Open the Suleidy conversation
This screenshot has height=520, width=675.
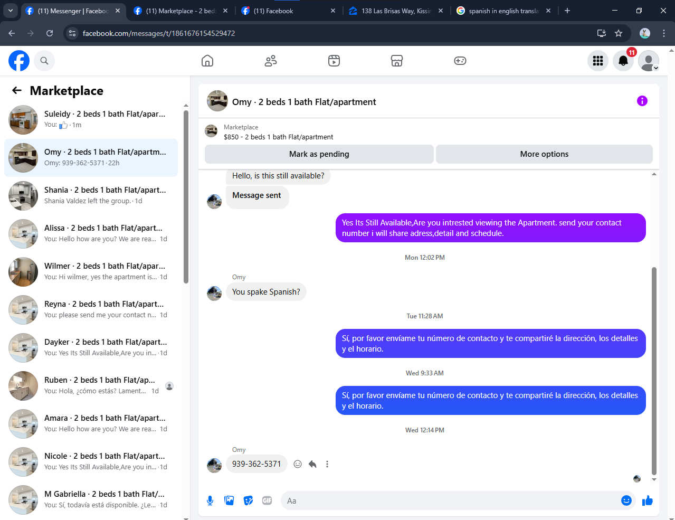[x=91, y=120]
